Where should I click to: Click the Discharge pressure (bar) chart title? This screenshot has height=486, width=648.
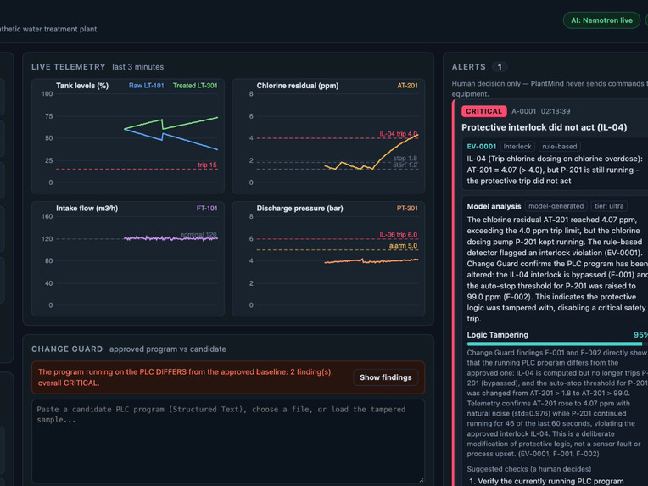click(x=299, y=209)
